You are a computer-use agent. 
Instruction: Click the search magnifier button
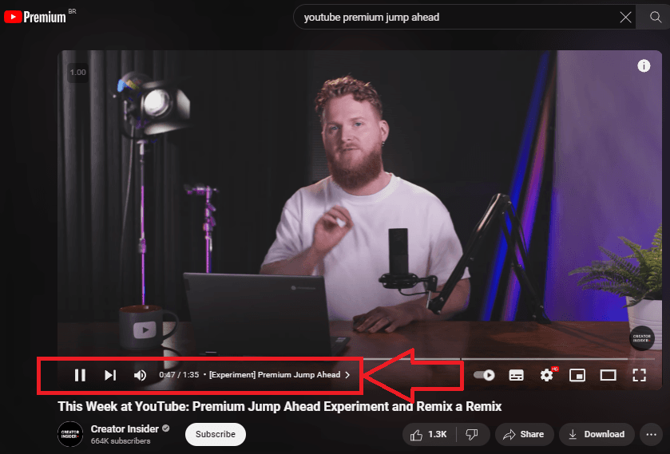[656, 18]
